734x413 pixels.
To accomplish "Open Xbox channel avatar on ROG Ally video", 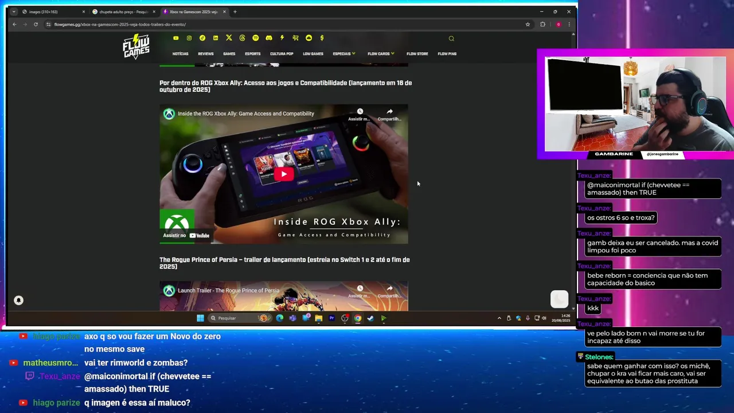I will (x=169, y=114).
